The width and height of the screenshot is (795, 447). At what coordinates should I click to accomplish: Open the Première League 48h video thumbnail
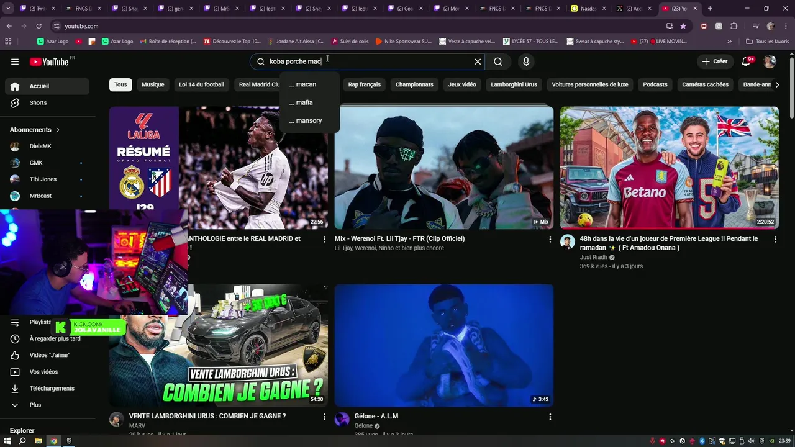pos(670,168)
